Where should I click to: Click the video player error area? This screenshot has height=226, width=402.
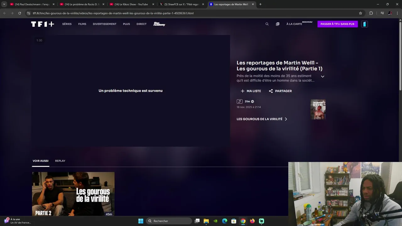click(131, 91)
